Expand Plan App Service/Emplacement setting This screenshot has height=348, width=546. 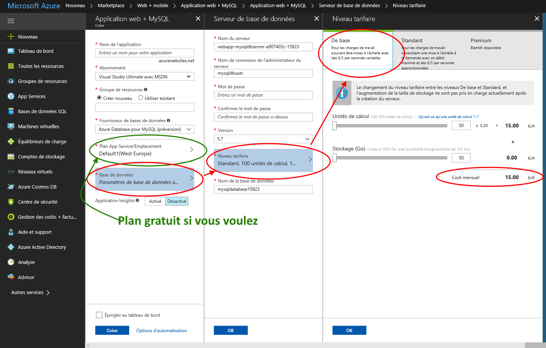145,150
